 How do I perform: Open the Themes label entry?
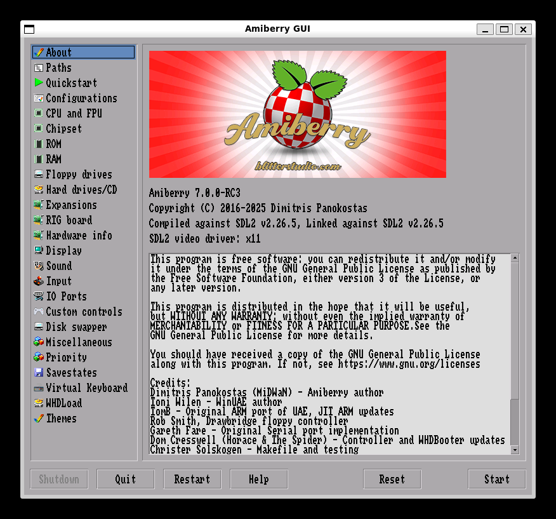click(x=62, y=419)
